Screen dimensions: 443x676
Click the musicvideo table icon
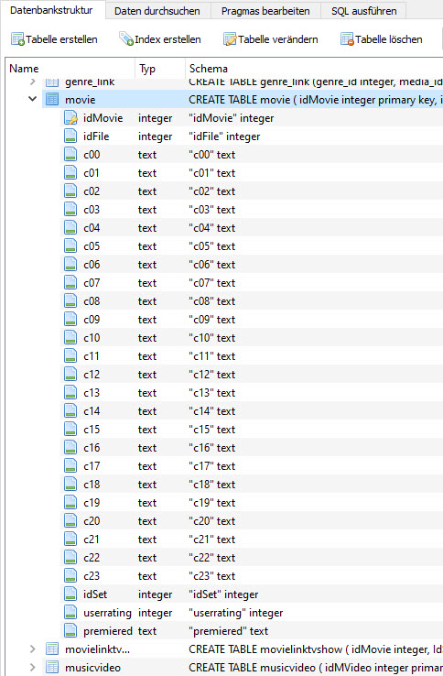click(52, 668)
